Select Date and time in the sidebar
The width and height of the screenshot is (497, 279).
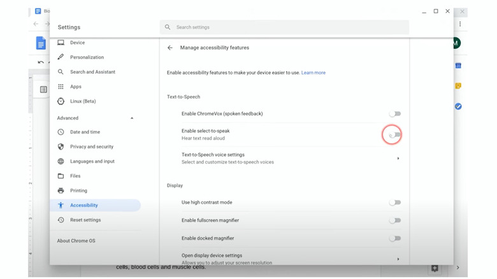coord(85,132)
